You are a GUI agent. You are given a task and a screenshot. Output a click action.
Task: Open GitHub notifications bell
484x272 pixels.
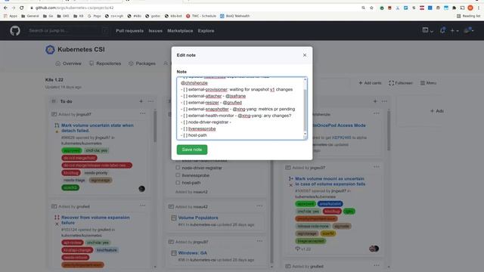(442, 30)
